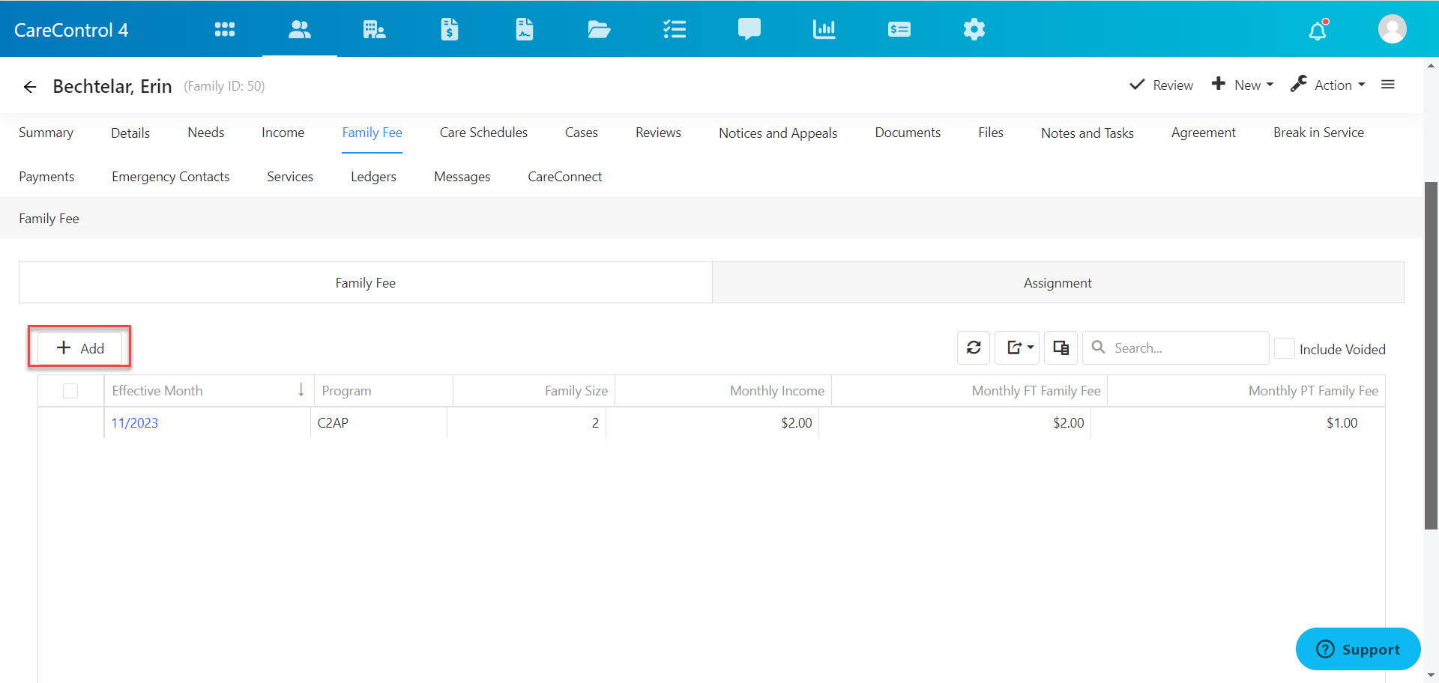Check the notifications bell icon
The width and height of the screenshot is (1439, 683).
coord(1318,30)
